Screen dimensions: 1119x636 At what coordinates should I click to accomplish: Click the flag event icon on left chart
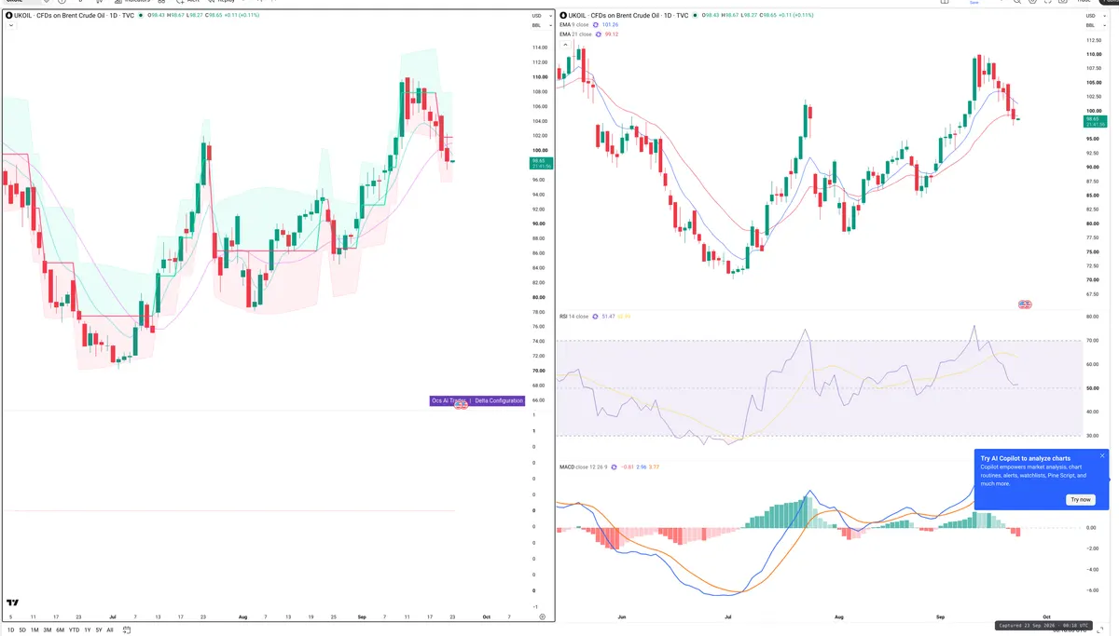tap(461, 406)
